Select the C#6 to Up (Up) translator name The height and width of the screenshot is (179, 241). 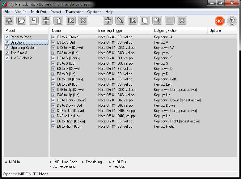coord(68,95)
